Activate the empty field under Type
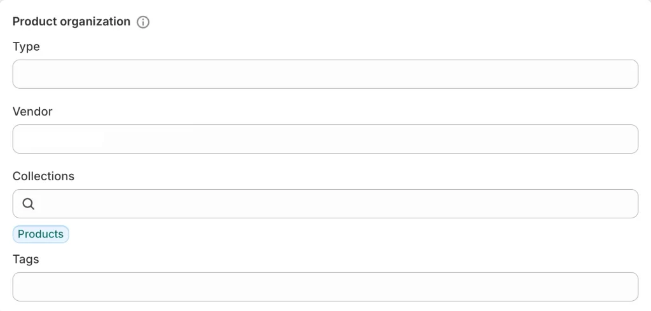Screen dimensions: 651x311 (325, 74)
